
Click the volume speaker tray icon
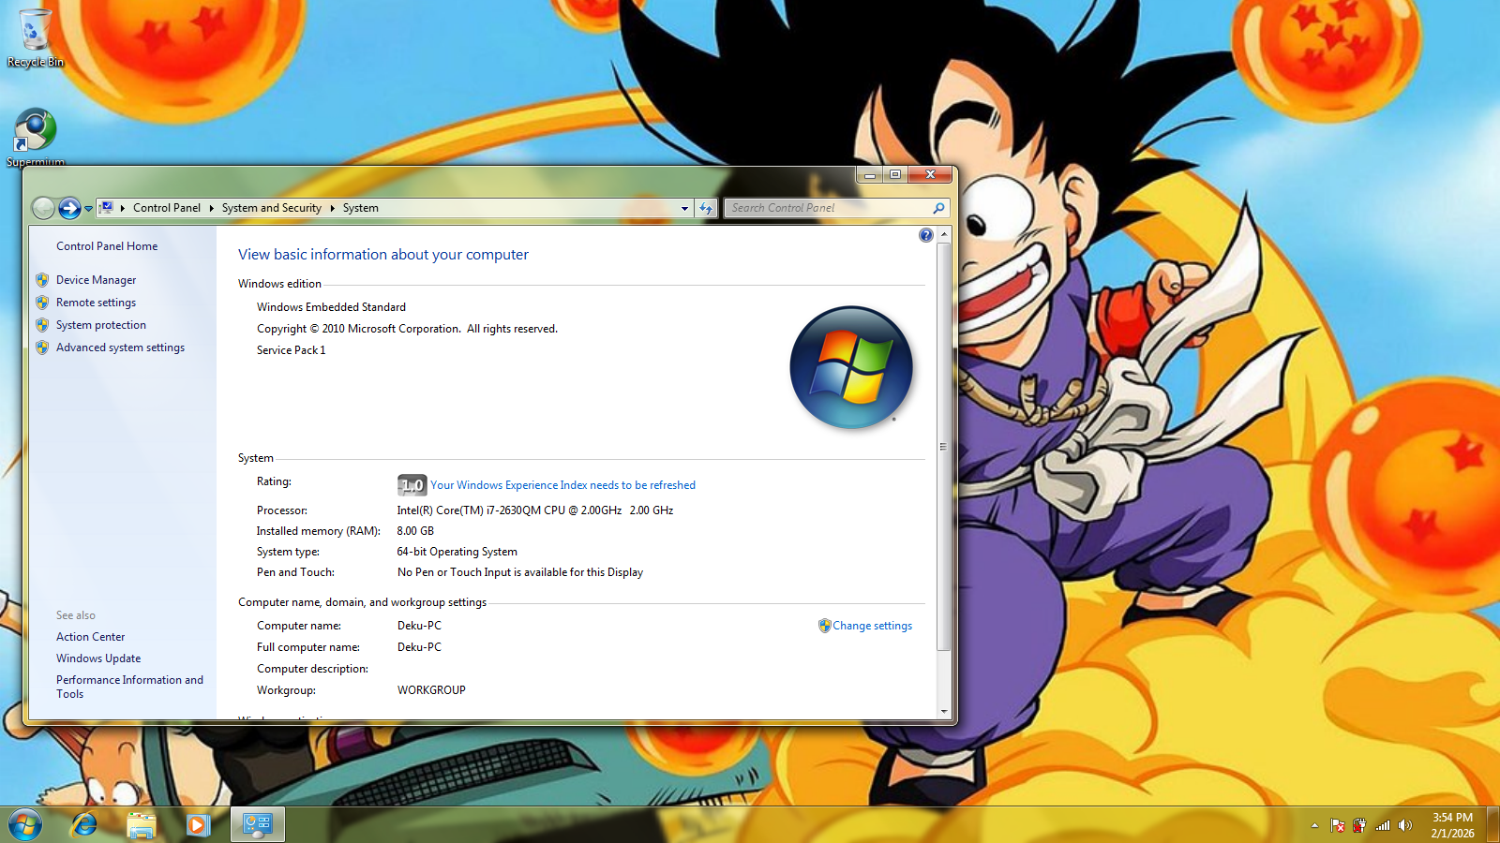pyautogui.click(x=1404, y=825)
